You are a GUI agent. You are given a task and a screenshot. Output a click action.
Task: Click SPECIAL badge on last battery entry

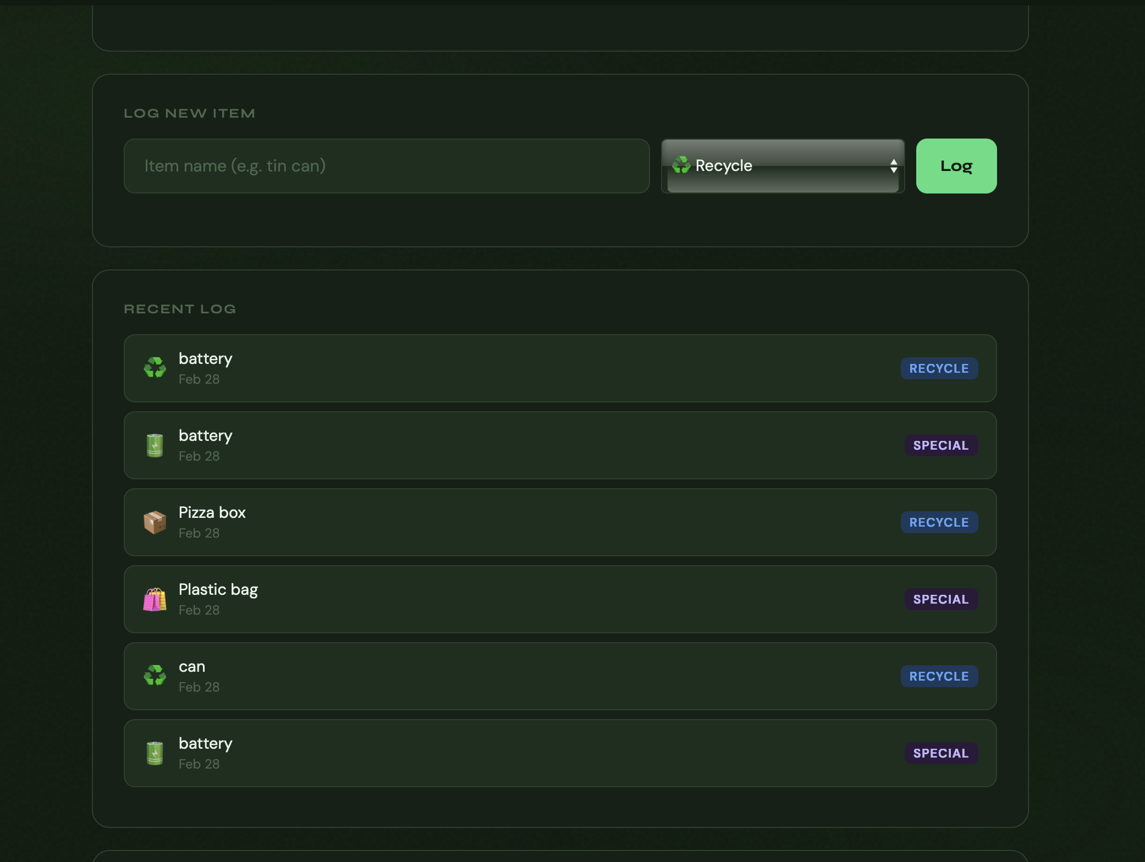(x=940, y=753)
